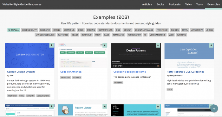Star the Code For America card
Viewport: 222px width, 117px height.
pos(105,45)
